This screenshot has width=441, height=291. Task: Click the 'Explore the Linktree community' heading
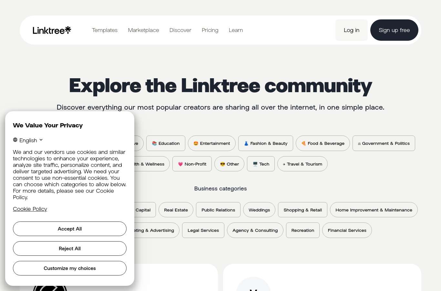click(x=221, y=86)
